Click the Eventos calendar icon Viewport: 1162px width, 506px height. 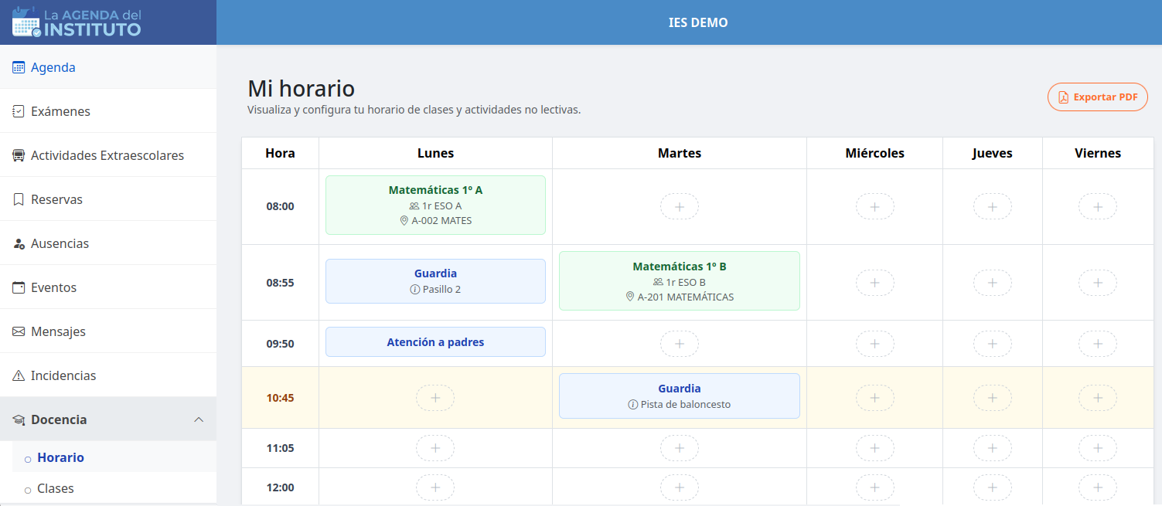coord(19,287)
